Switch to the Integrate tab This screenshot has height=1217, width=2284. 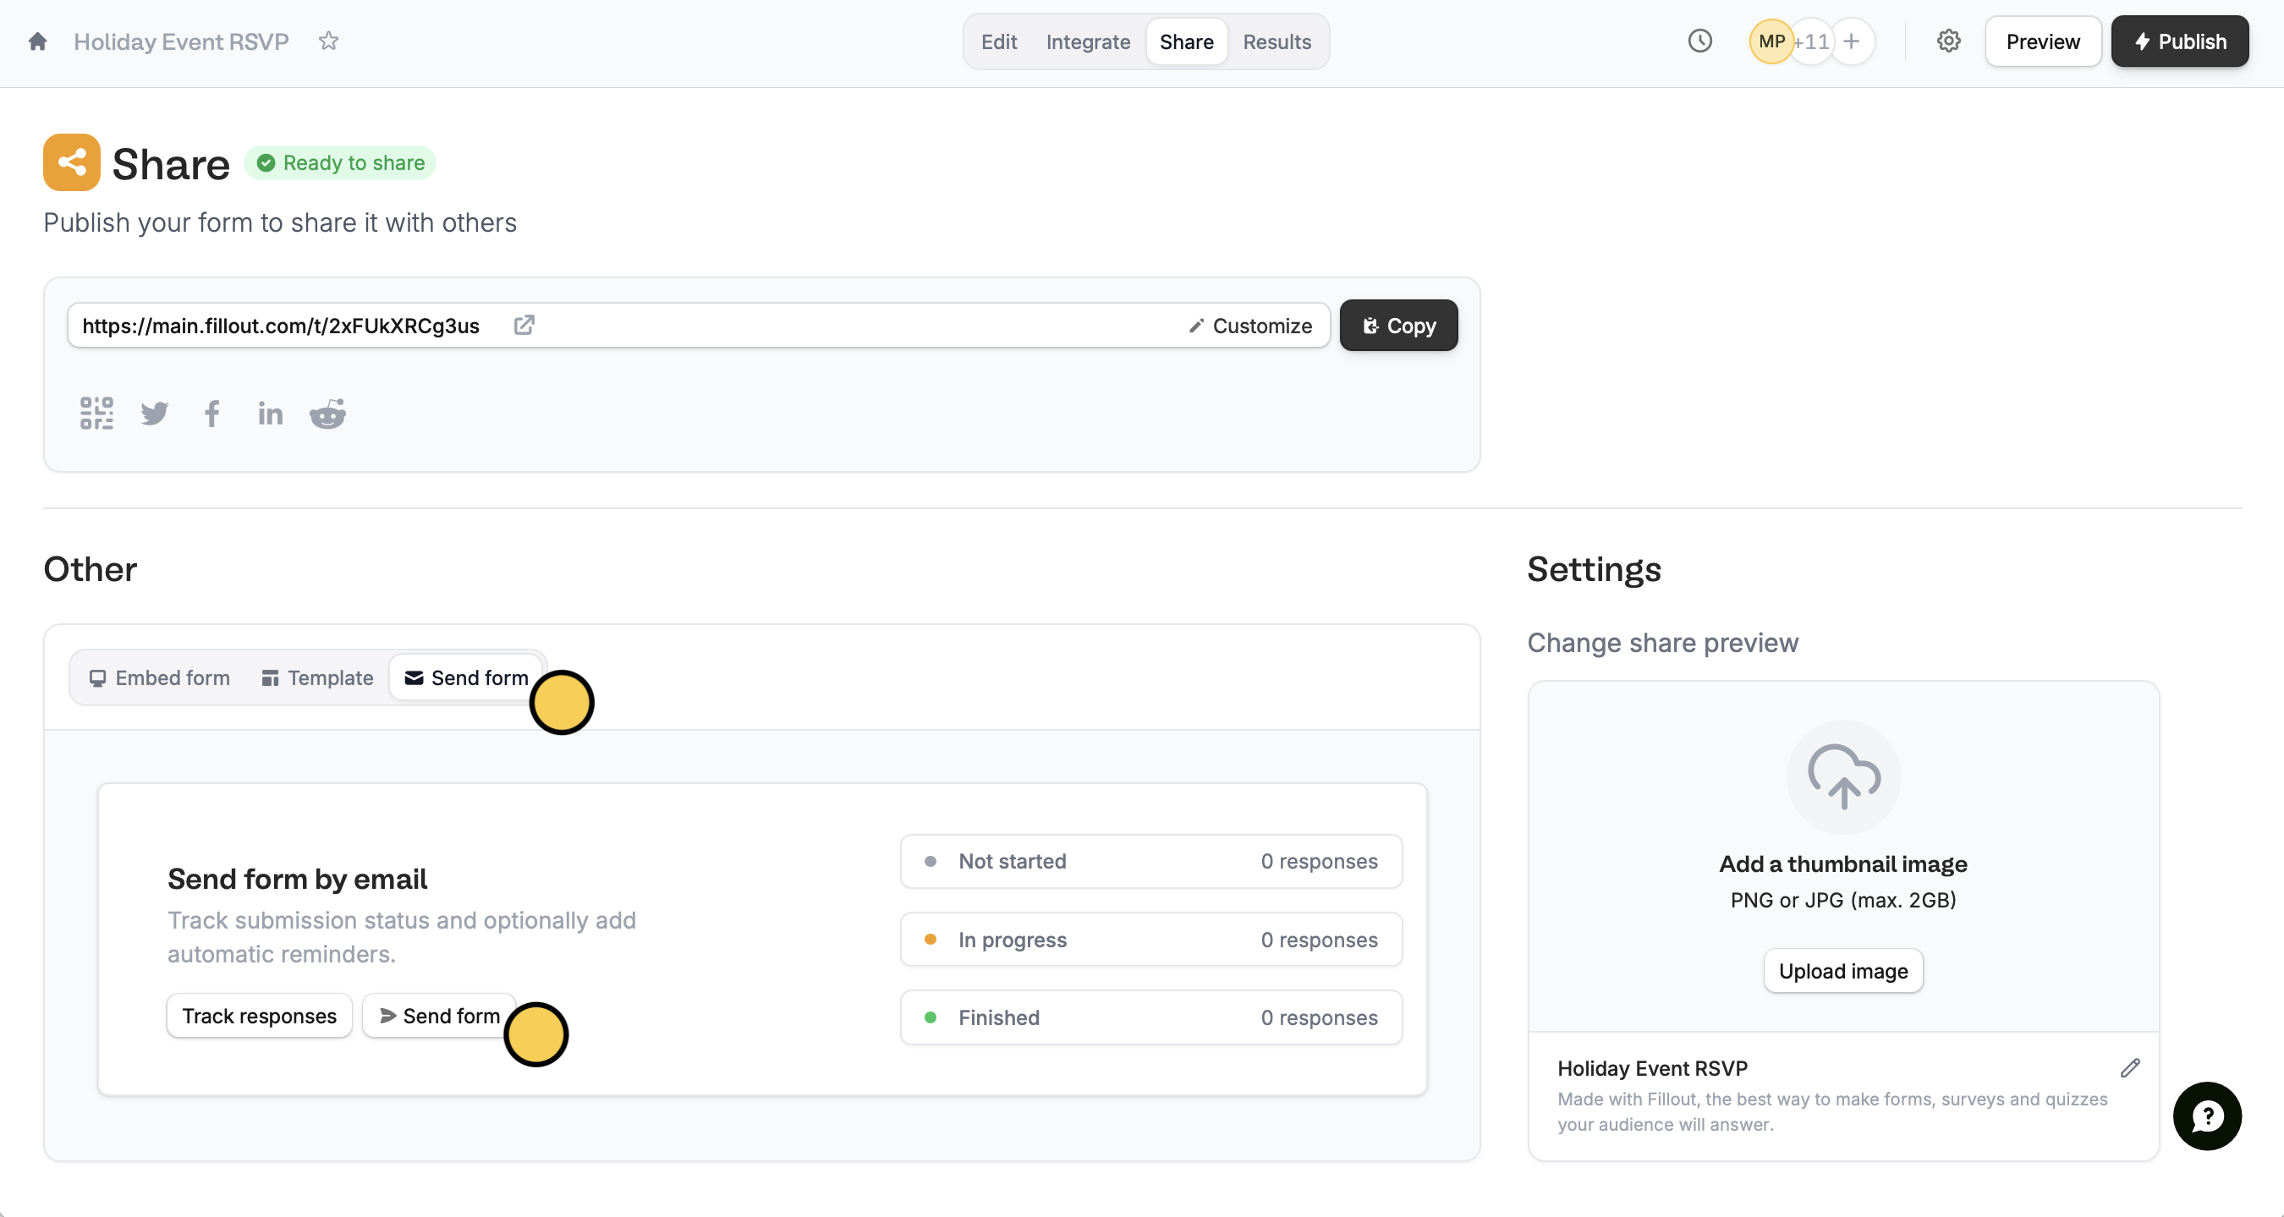click(1087, 41)
